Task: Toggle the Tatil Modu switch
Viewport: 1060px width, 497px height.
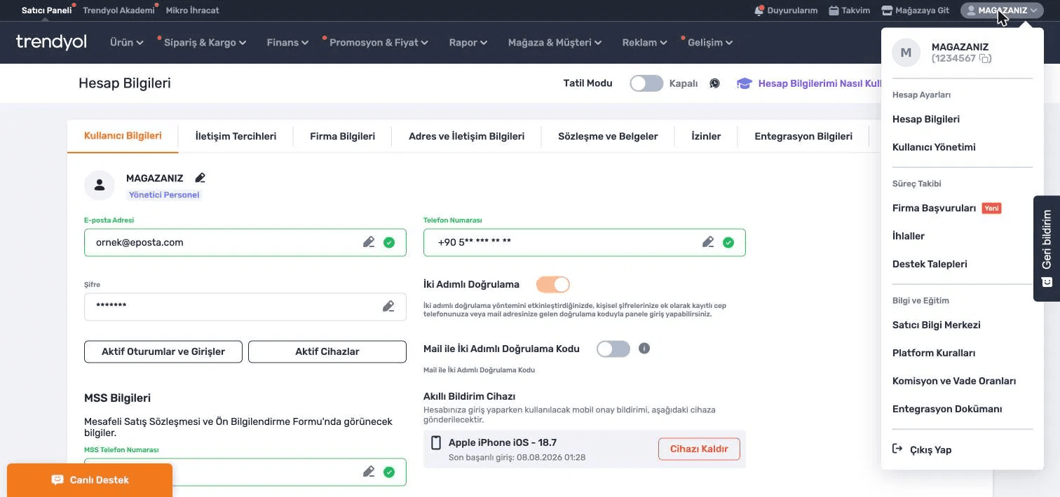Action: pyautogui.click(x=646, y=83)
